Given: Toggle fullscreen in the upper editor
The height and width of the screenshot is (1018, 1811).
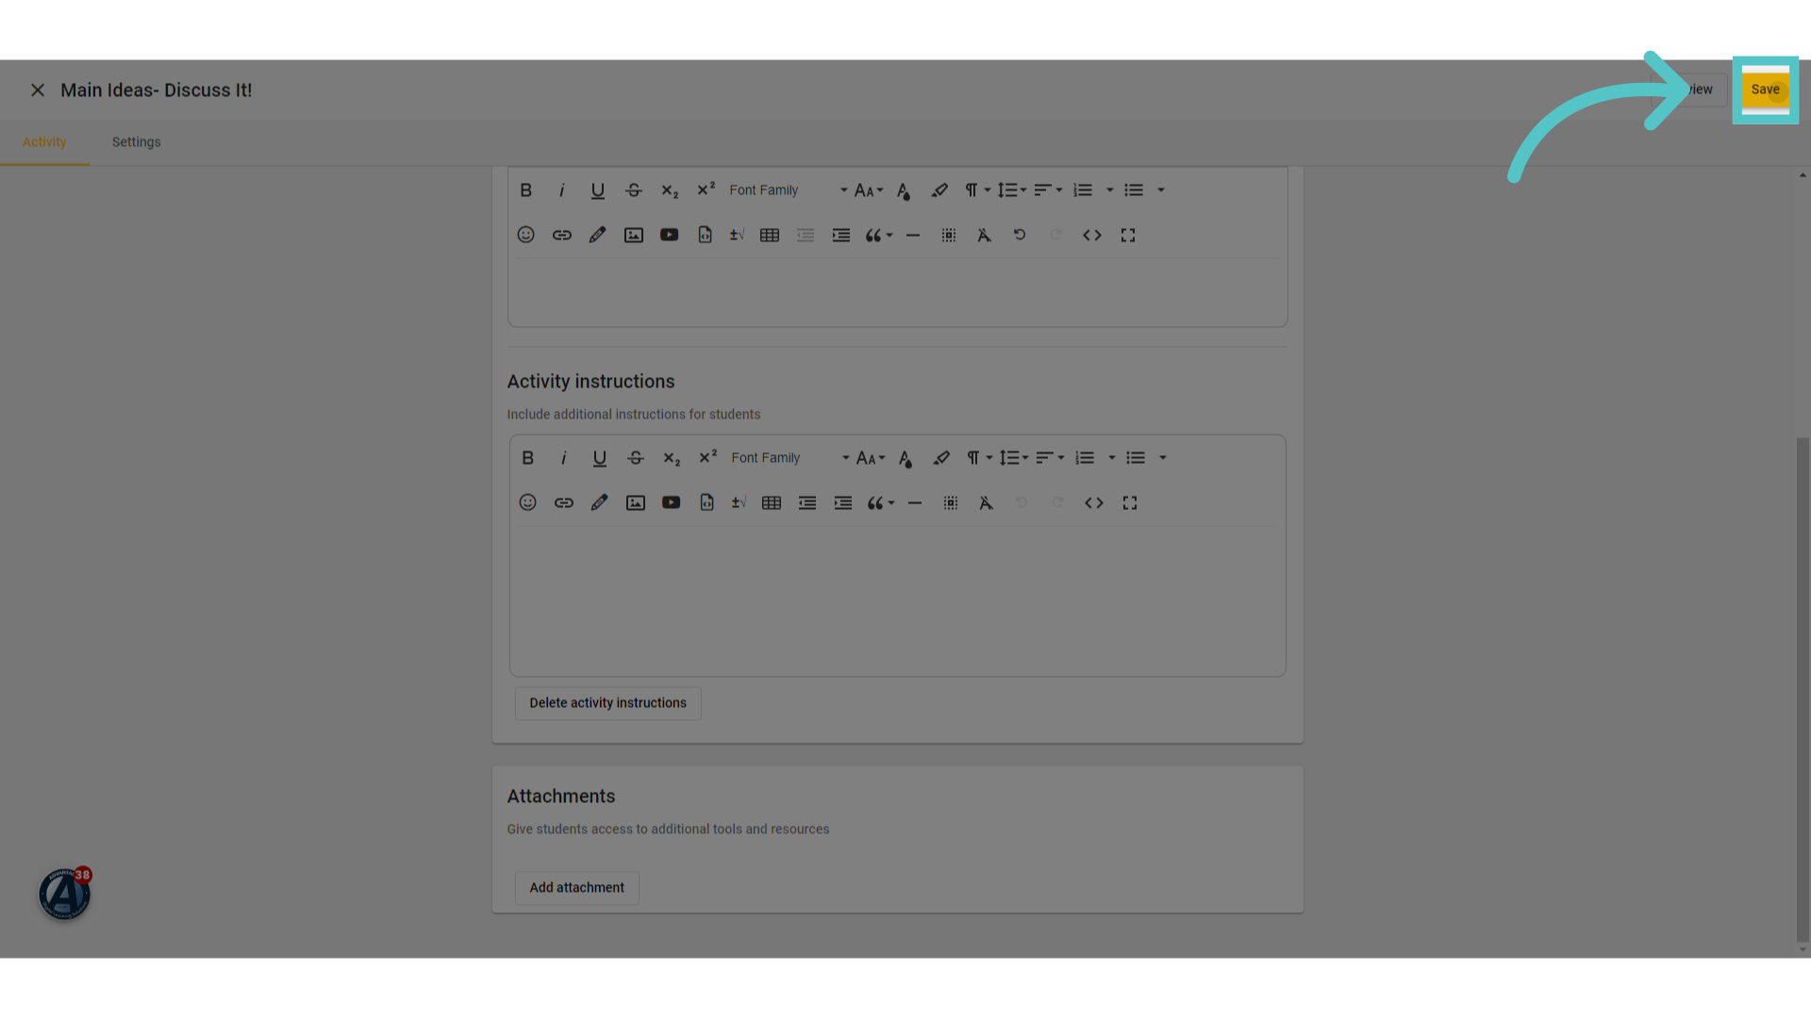Looking at the screenshot, I should 1128,235.
